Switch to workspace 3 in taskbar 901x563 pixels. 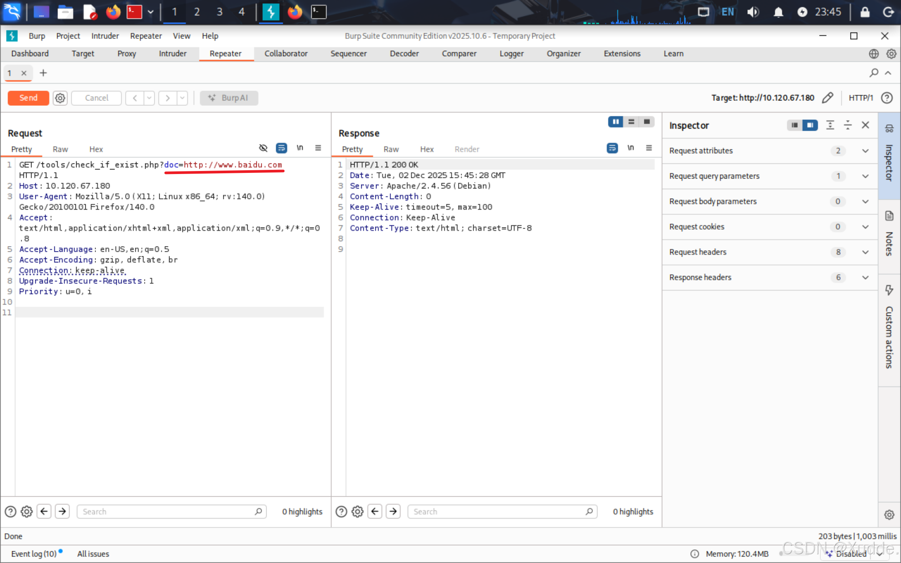pyautogui.click(x=219, y=12)
